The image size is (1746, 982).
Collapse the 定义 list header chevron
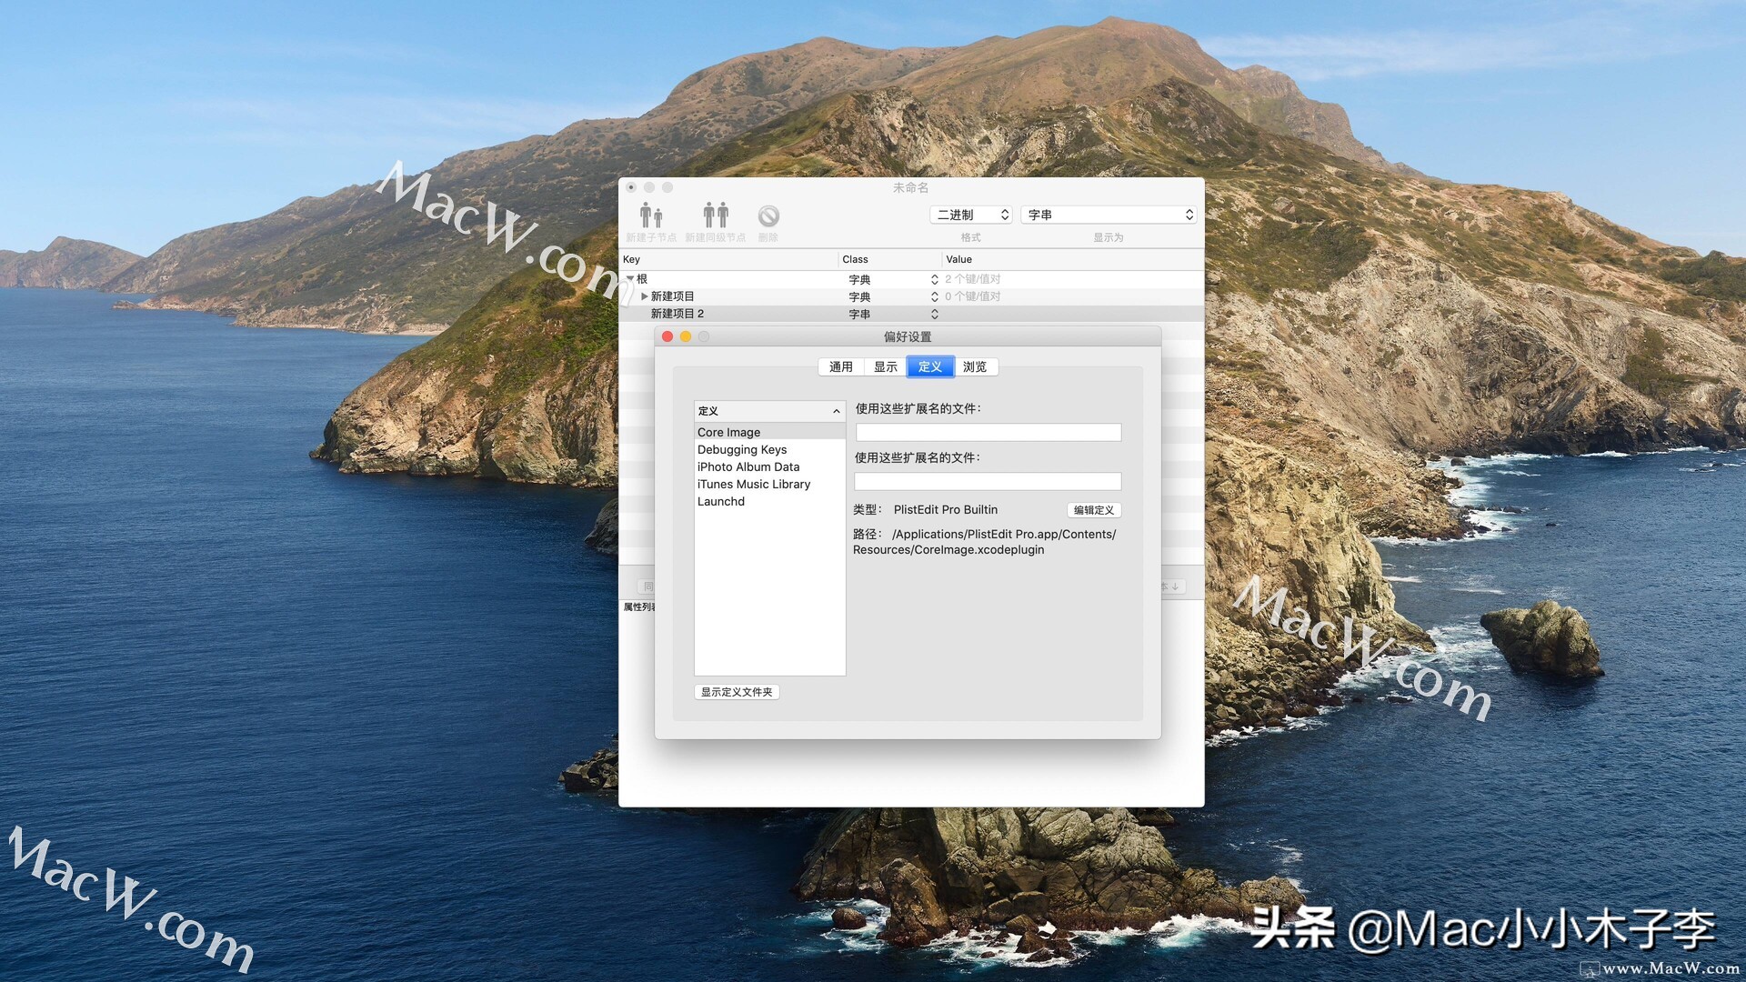pos(836,411)
